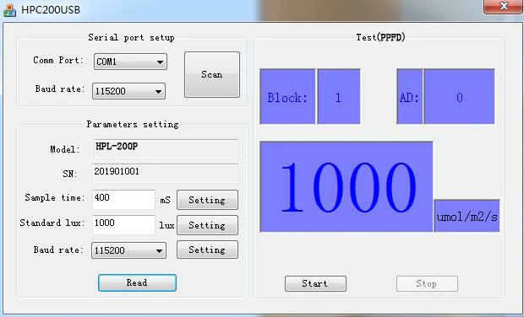Click the Read button

137,282
